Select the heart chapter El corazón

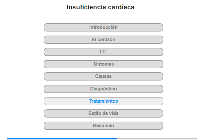pyautogui.click(x=103, y=40)
